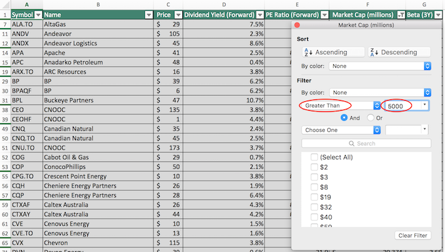This screenshot has width=445, height=252.
Task: Select the And radio button
Action: 344,118
